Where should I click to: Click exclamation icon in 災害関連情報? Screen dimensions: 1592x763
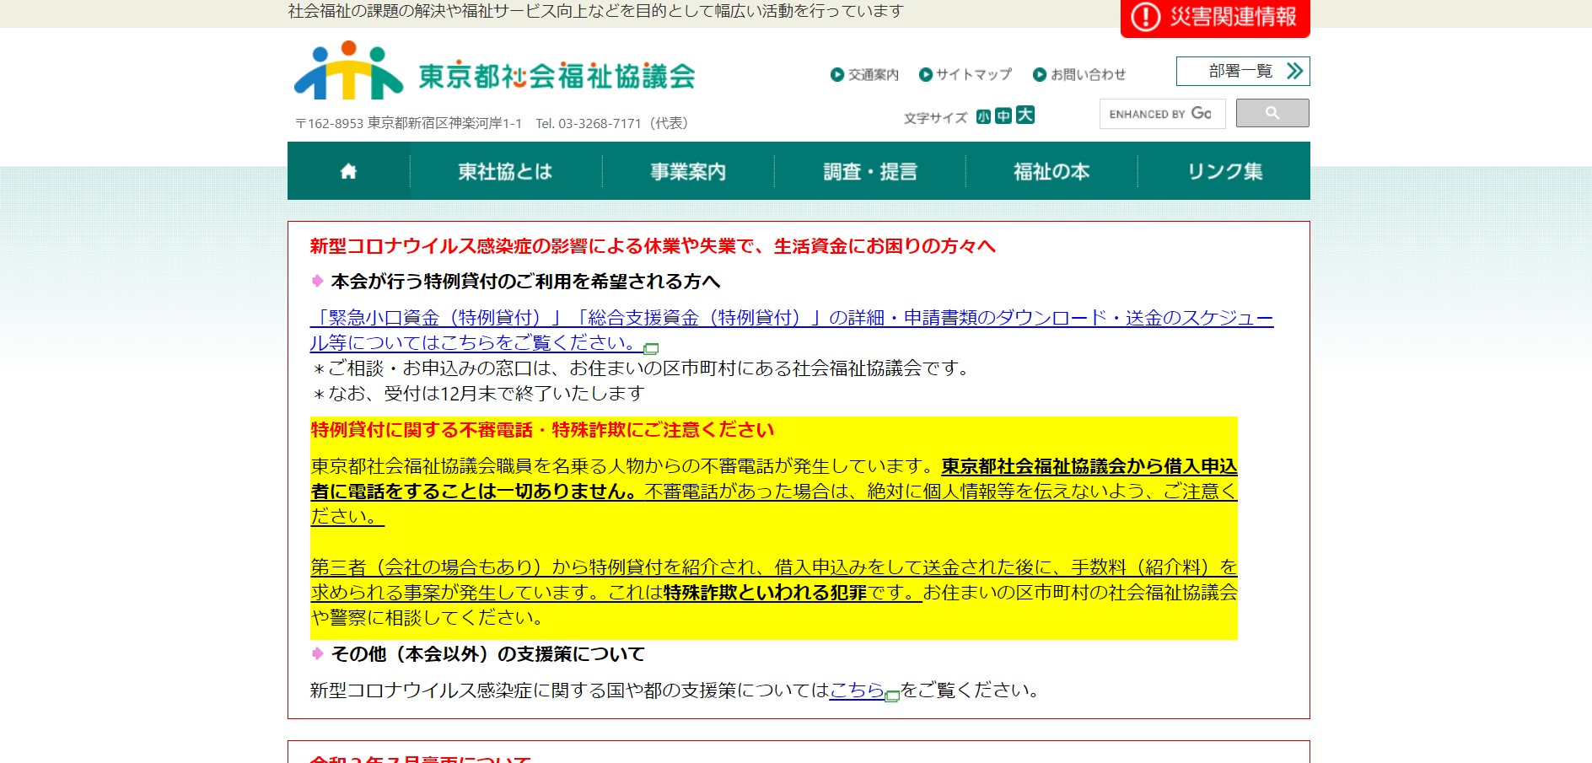[x=1145, y=16]
